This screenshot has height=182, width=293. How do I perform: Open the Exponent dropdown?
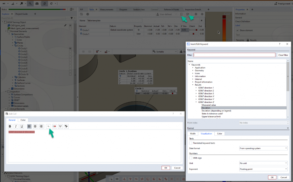pos(263,169)
